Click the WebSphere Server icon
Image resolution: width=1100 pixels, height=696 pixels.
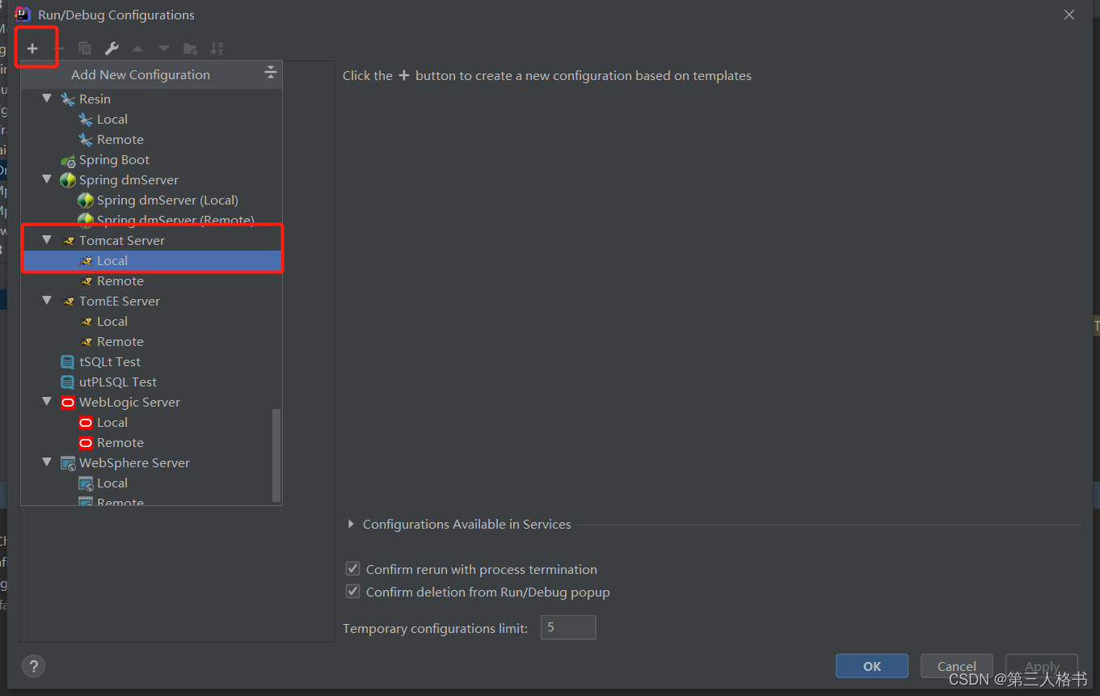68,463
